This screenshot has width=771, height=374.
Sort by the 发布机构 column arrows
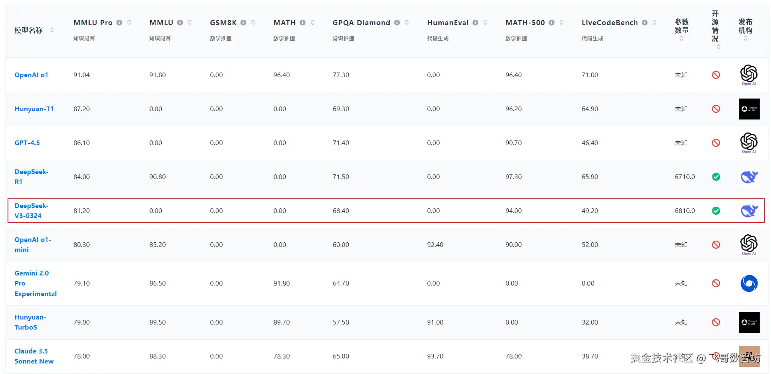745,39
